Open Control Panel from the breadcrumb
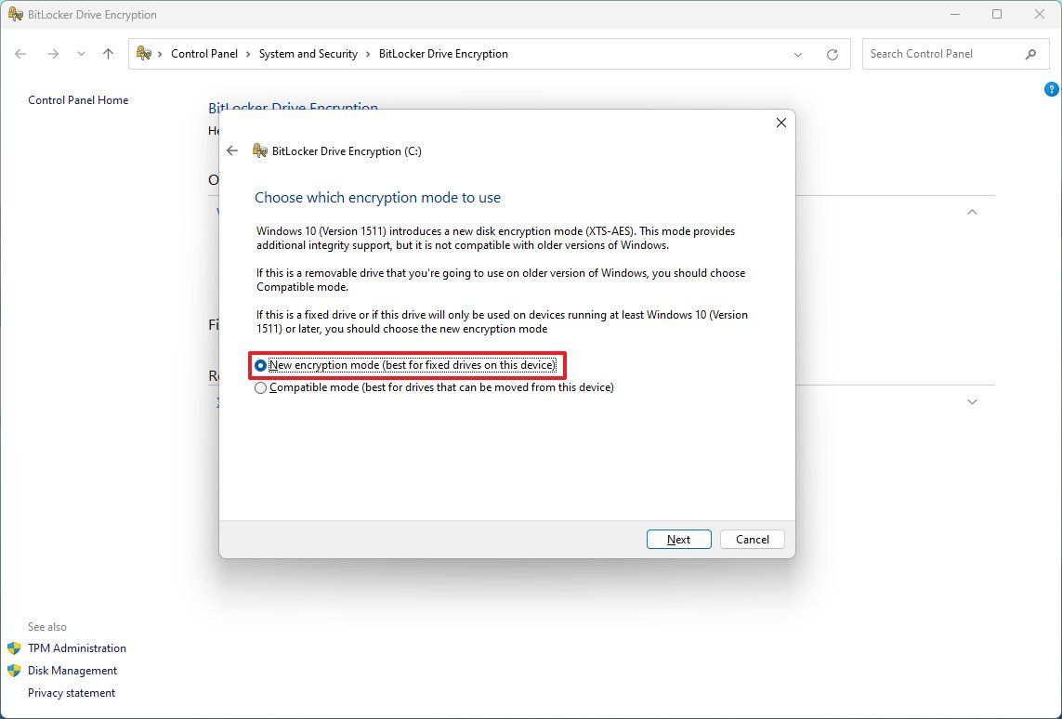The width and height of the screenshot is (1062, 719). click(204, 54)
